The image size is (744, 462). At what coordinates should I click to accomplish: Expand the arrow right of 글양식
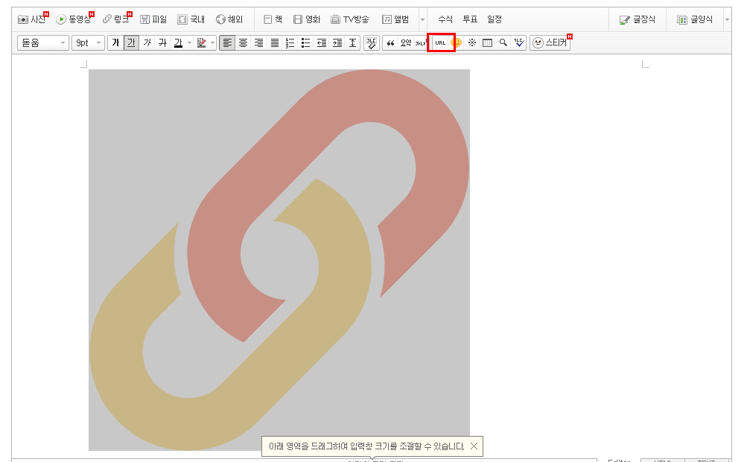(727, 19)
